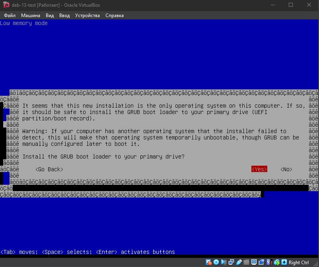This screenshot has height=267, width=319.
Task: Click the keyboard capture arrow icon
Action: click(x=284, y=262)
